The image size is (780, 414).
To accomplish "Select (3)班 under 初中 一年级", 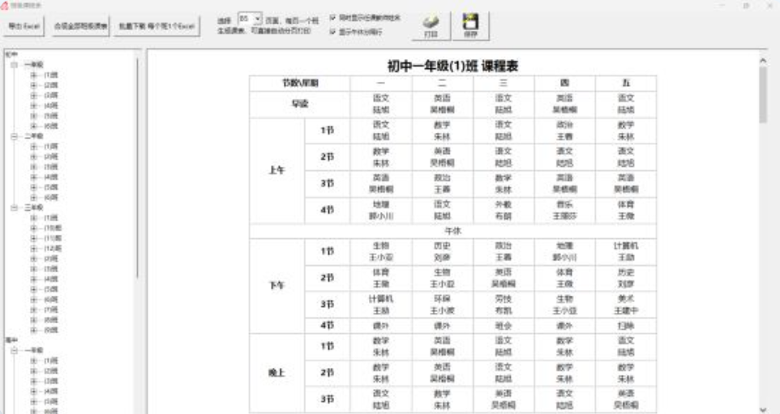I will (x=50, y=95).
